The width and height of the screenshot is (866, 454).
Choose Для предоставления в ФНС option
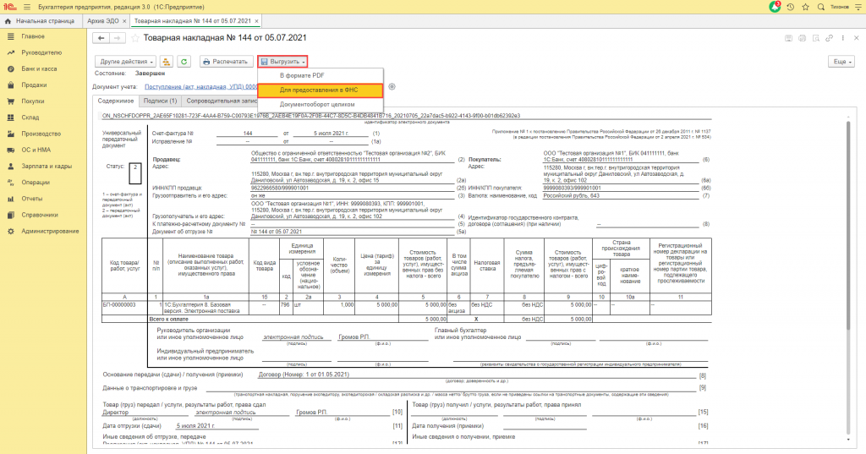coord(321,90)
